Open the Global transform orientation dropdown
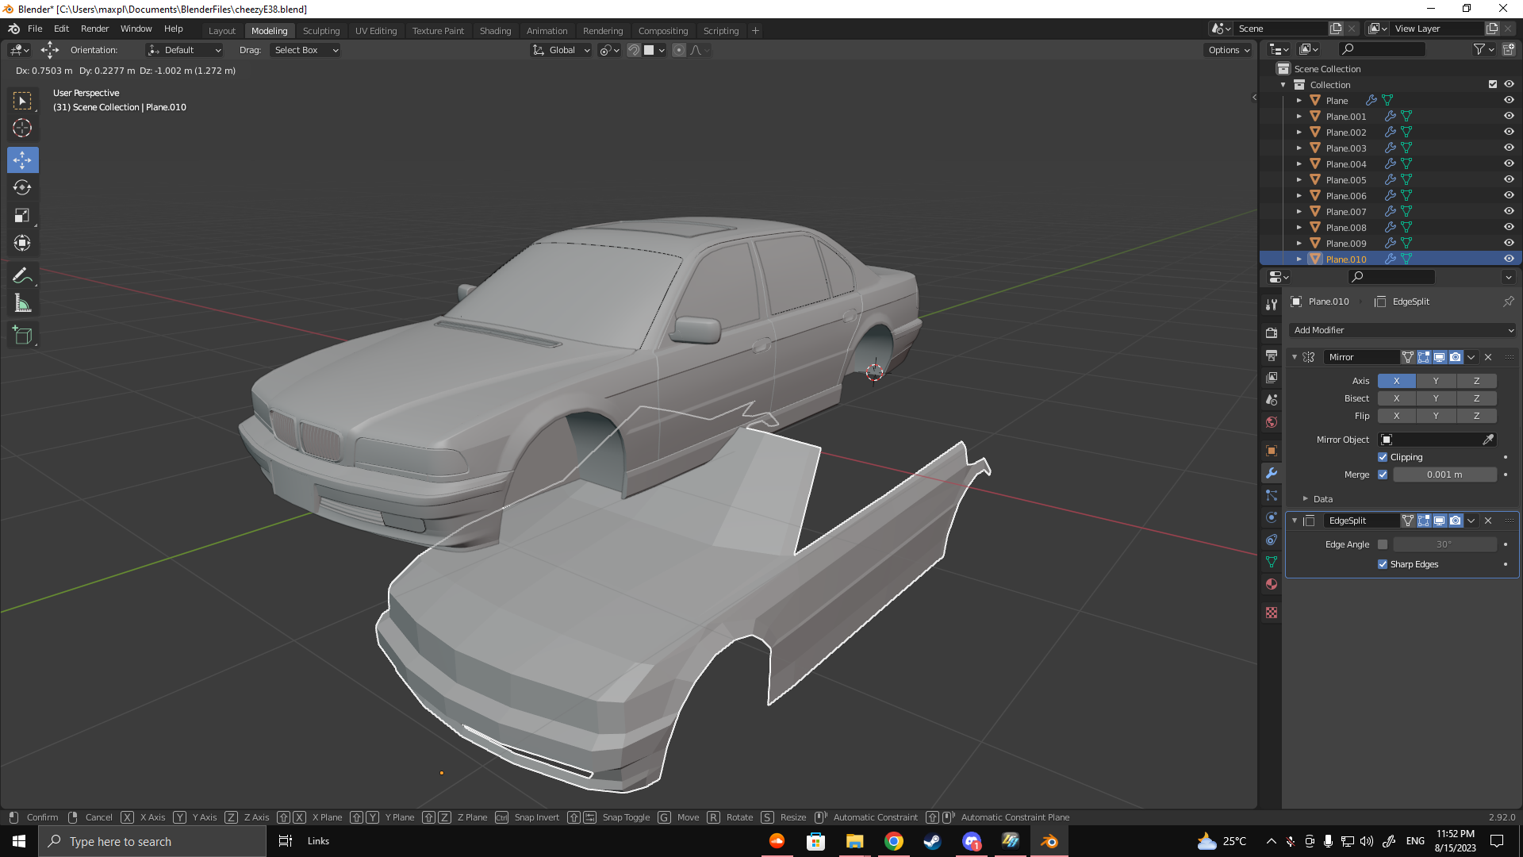 (562, 50)
